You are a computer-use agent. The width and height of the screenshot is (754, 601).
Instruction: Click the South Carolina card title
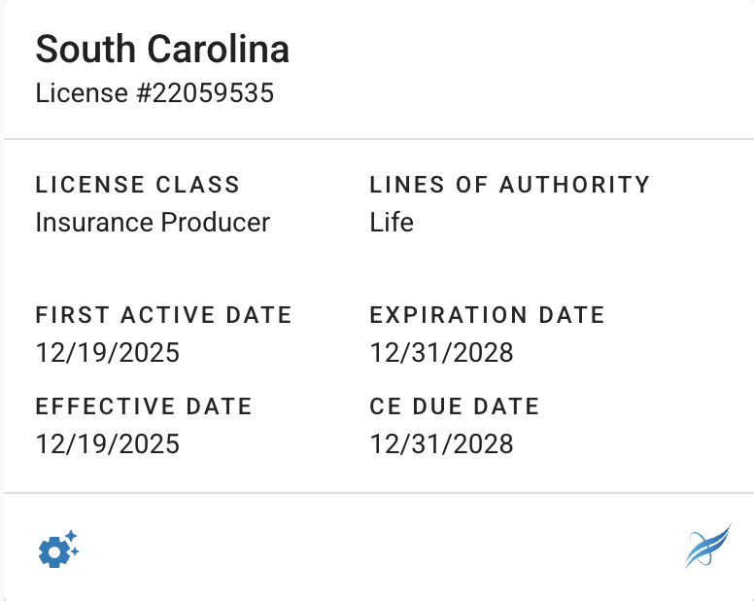click(162, 50)
